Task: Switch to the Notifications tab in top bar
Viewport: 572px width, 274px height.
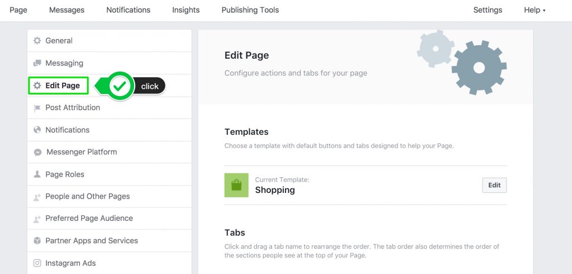Action: pos(128,10)
